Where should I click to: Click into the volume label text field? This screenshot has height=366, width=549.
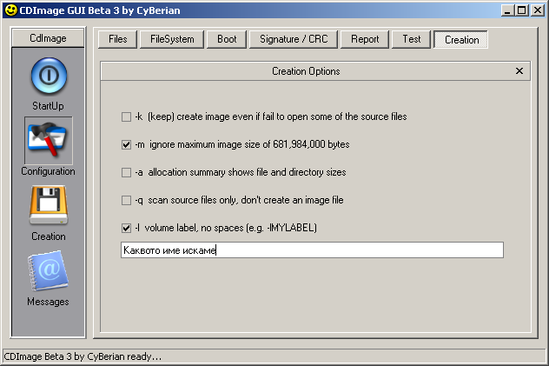click(x=312, y=250)
